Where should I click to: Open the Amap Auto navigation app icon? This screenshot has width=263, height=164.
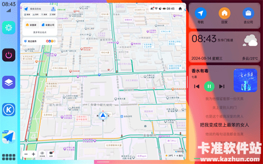[9, 137]
